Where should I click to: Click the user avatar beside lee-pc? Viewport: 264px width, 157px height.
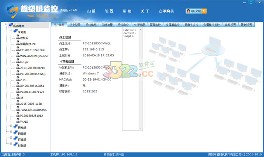click(18, 61)
